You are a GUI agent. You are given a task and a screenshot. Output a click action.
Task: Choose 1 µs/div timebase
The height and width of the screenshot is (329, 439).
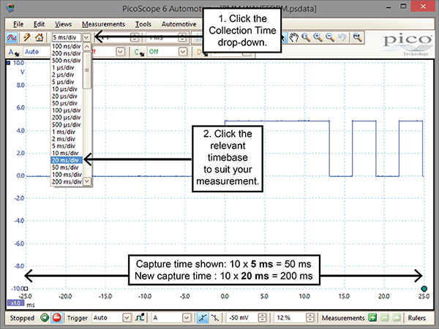67,68
